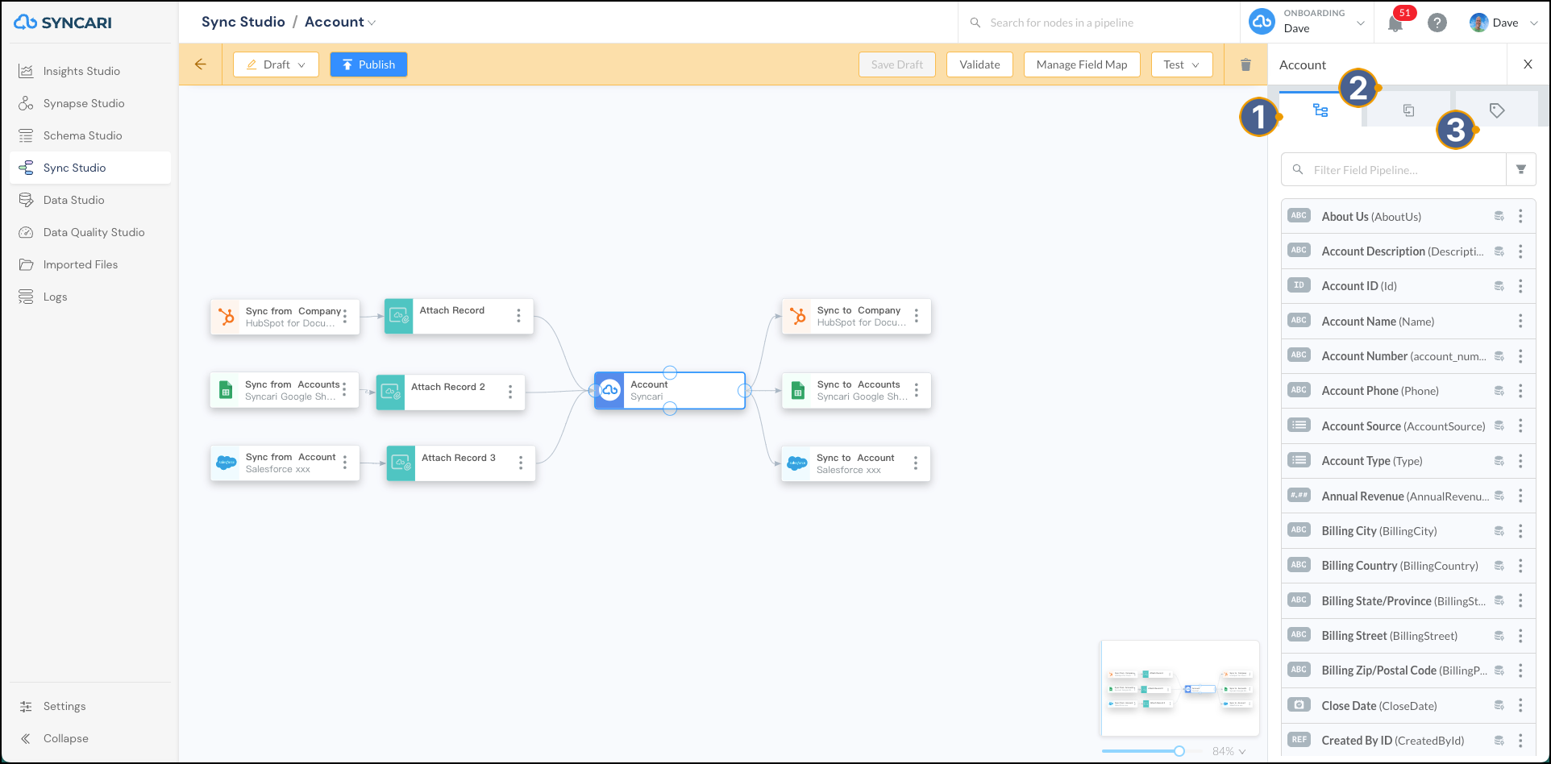Open Sync from Accounts Google Sheets menu
Viewport: 1551px width, 764px height.
point(344,390)
